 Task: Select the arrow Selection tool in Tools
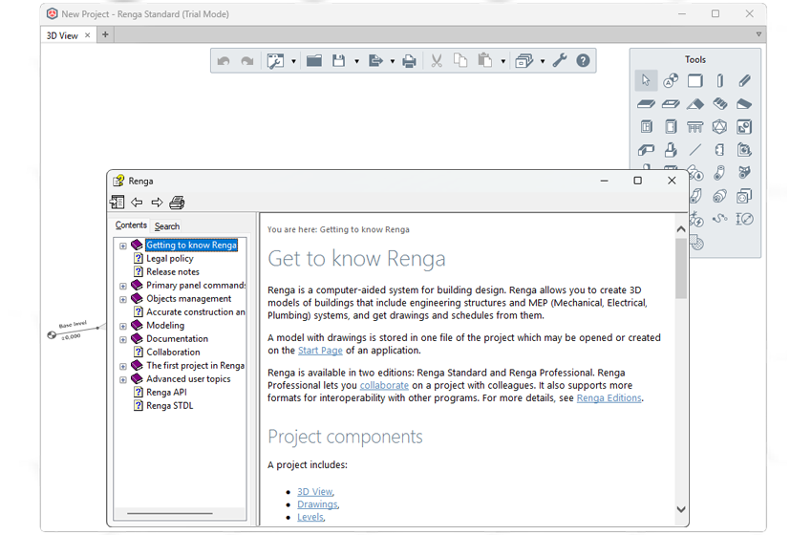(x=646, y=80)
